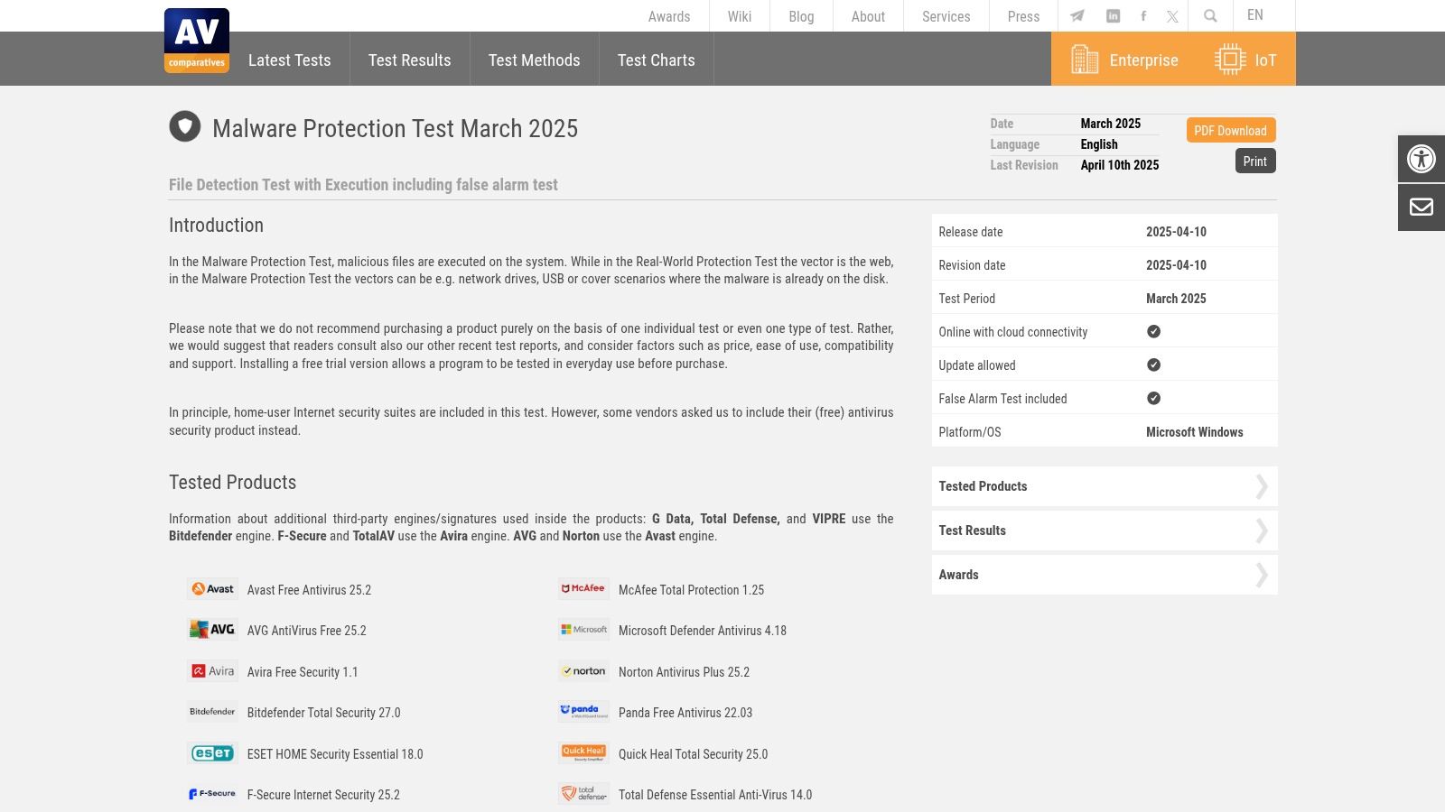1445x812 pixels.
Task: Select Microsoft Defender Antivirus 4.18
Action: pos(703,631)
